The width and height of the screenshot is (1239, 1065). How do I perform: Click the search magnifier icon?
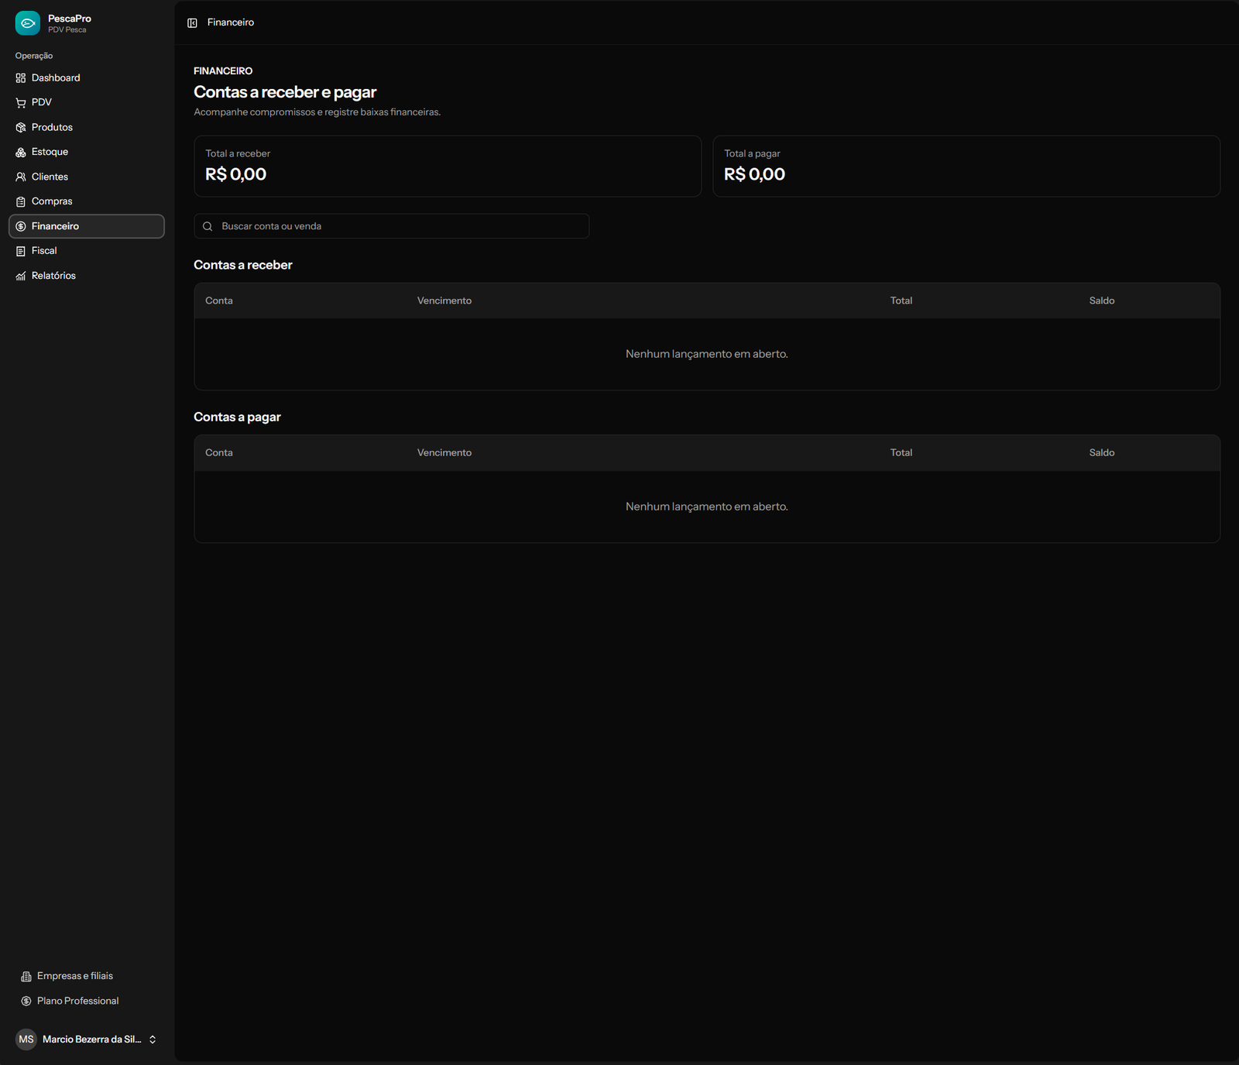(208, 226)
